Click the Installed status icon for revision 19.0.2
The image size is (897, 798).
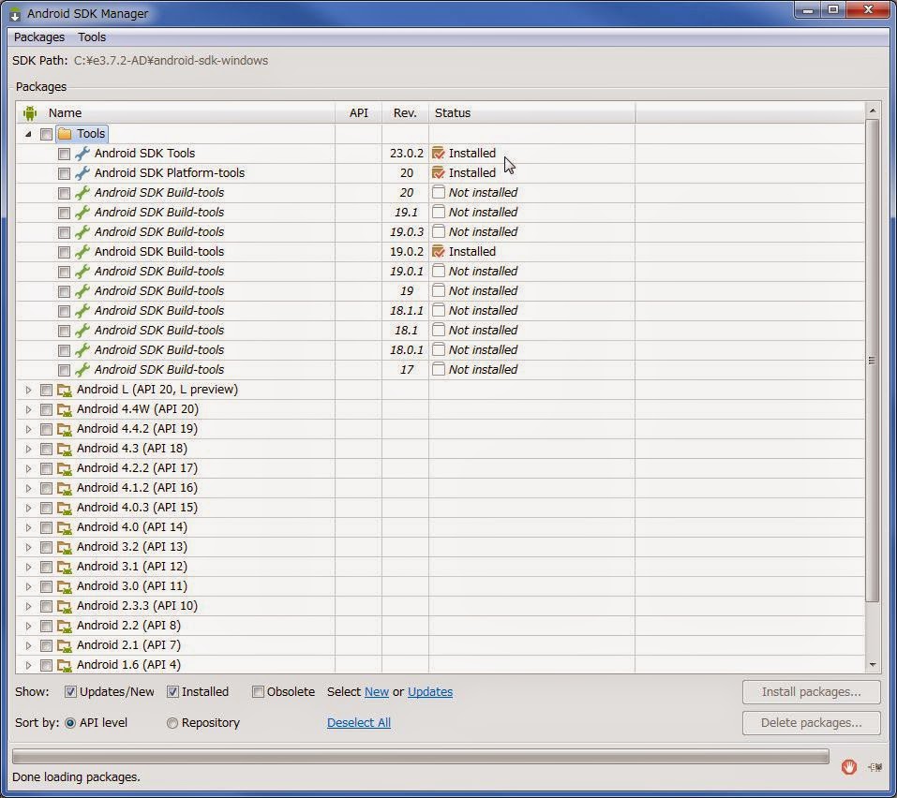point(439,252)
